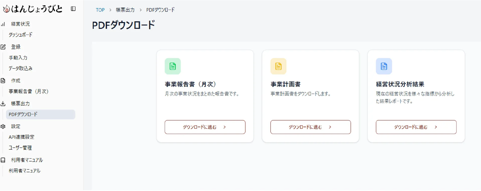Screen dimensions: 481x191
Task: Click ダウンロードに進む for 事業計画書
Action: (x=310, y=127)
